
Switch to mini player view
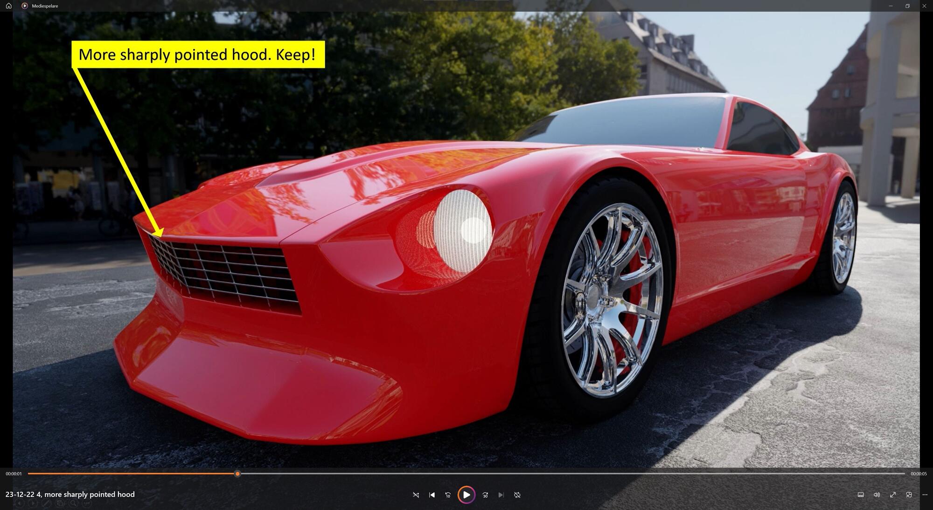909,495
